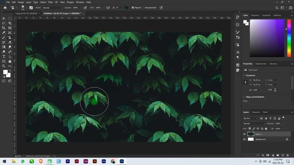This screenshot has width=294, height=165.
Task: Select the Horizontal Type tool
Action: [x=4, y=56]
